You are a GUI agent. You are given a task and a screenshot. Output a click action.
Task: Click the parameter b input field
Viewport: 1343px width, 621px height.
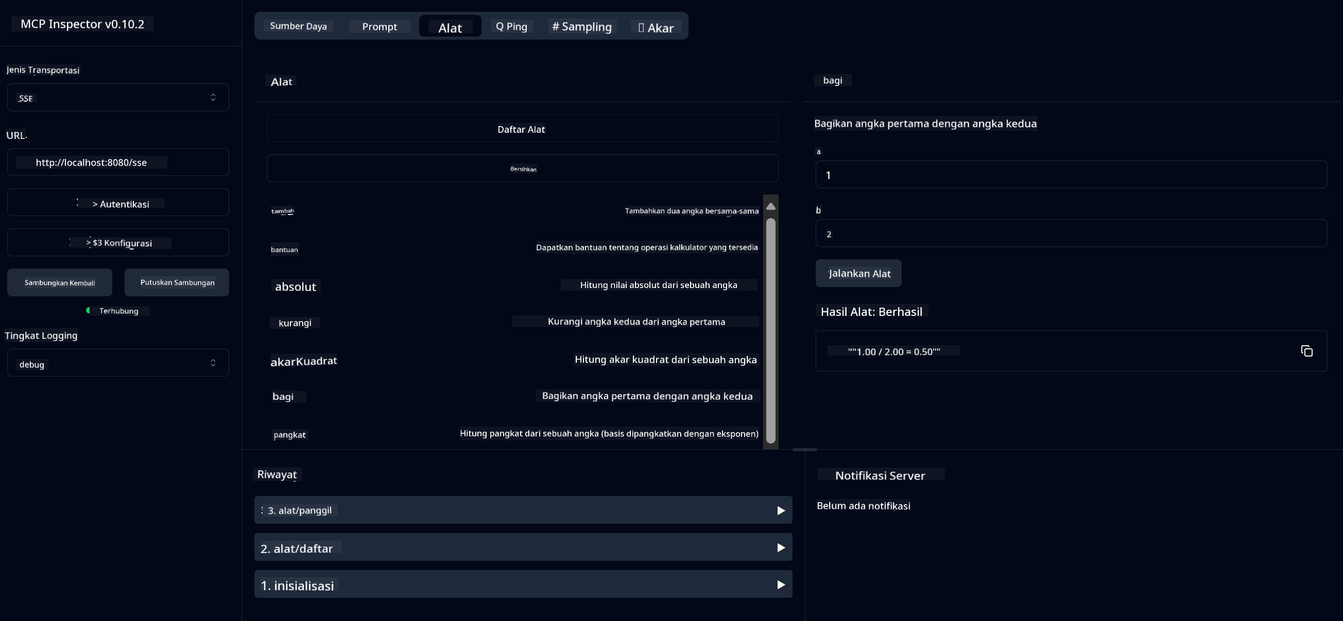click(x=1071, y=234)
